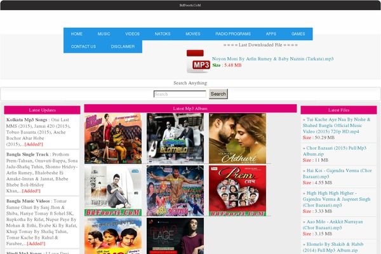Viewport: 381px width, 254px height.
Task: Click the Search button
Action: 218,94
